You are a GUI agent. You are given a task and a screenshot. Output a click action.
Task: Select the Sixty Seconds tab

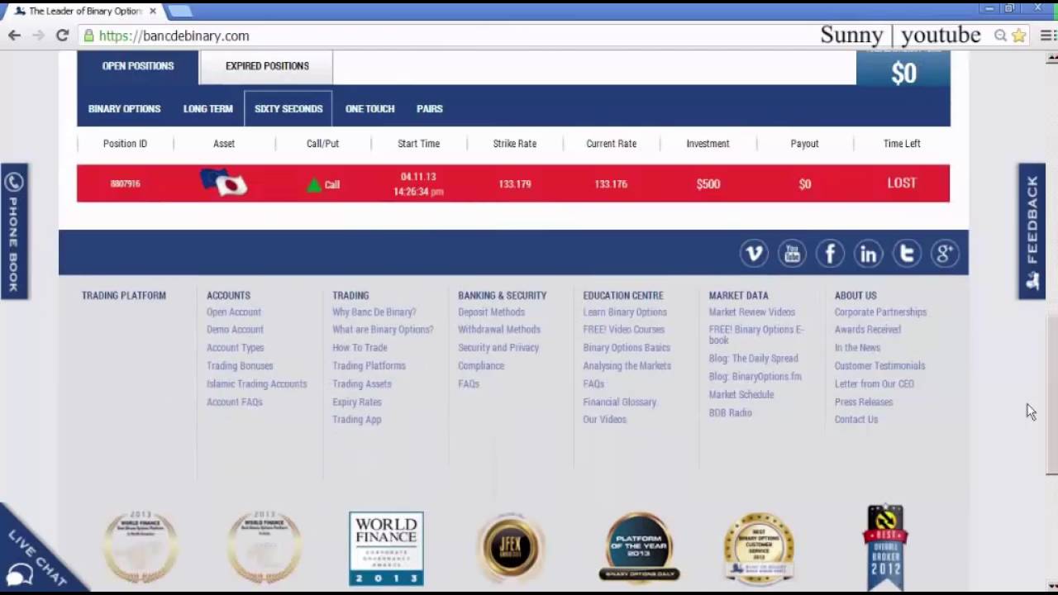coord(288,109)
